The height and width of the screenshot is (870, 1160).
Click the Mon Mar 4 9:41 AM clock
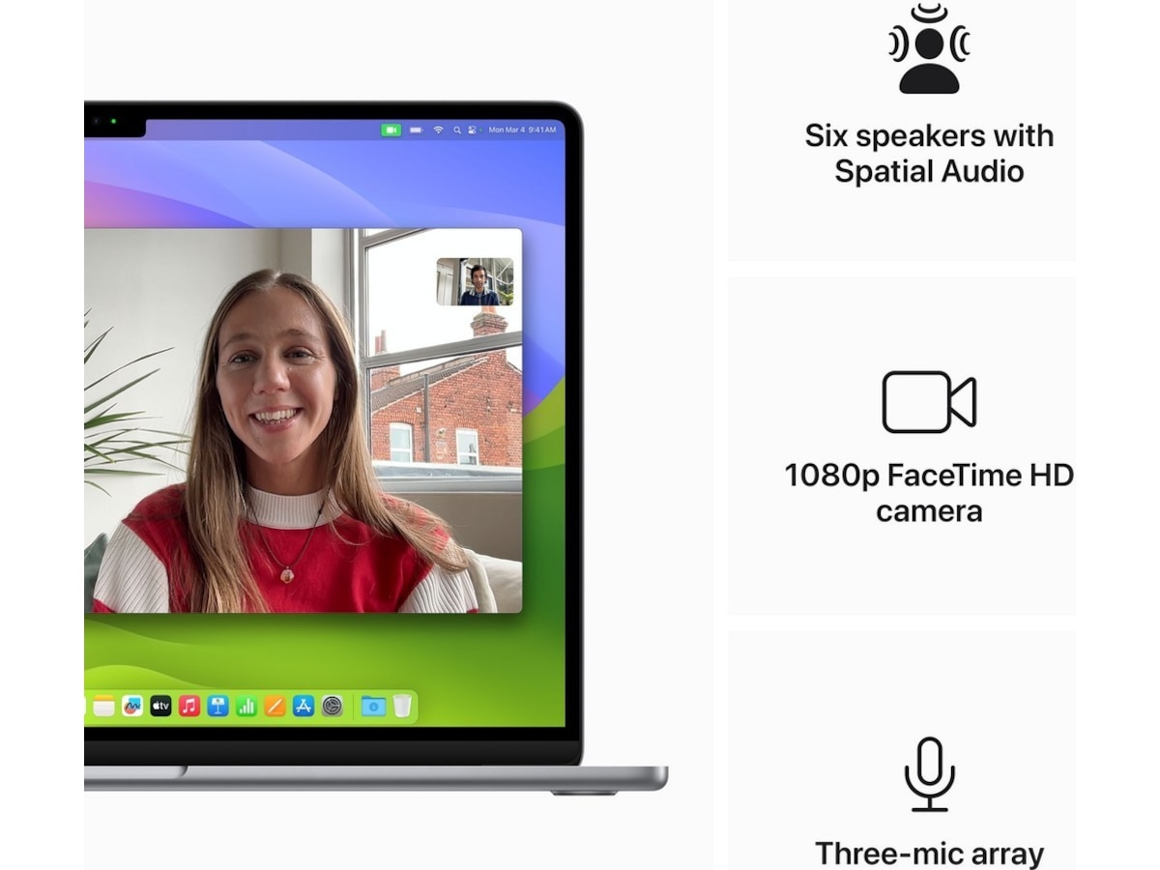(x=522, y=130)
